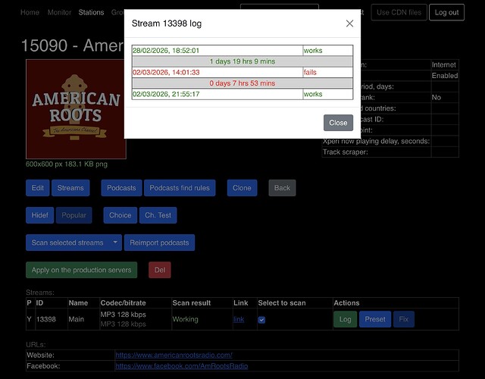Click the Log out button

446,12
